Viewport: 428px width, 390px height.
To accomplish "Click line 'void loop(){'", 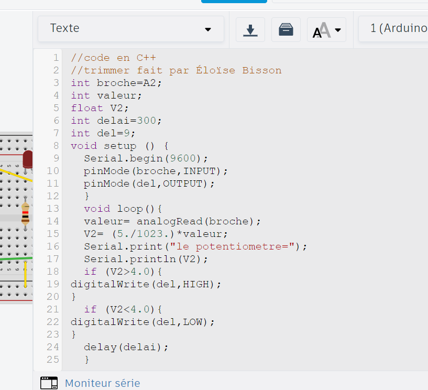I will click(123, 209).
